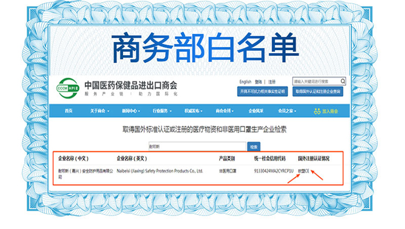The height and width of the screenshot is (229, 405).
Task: Click the 产品类别 column header
Action: (x=227, y=158)
